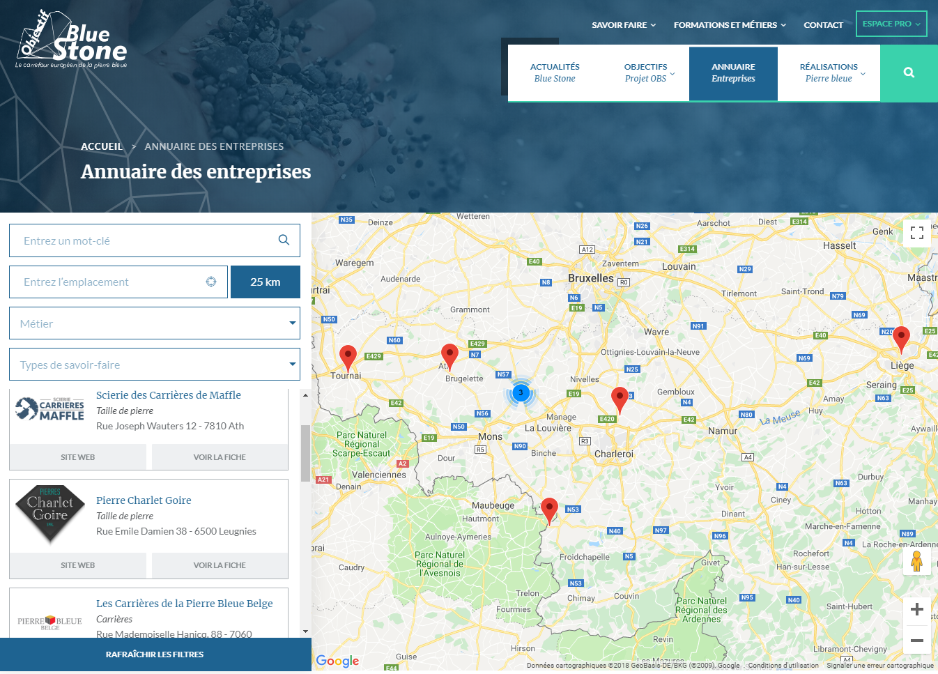
Task: Open the blue cluster marker with 3
Action: click(521, 393)
